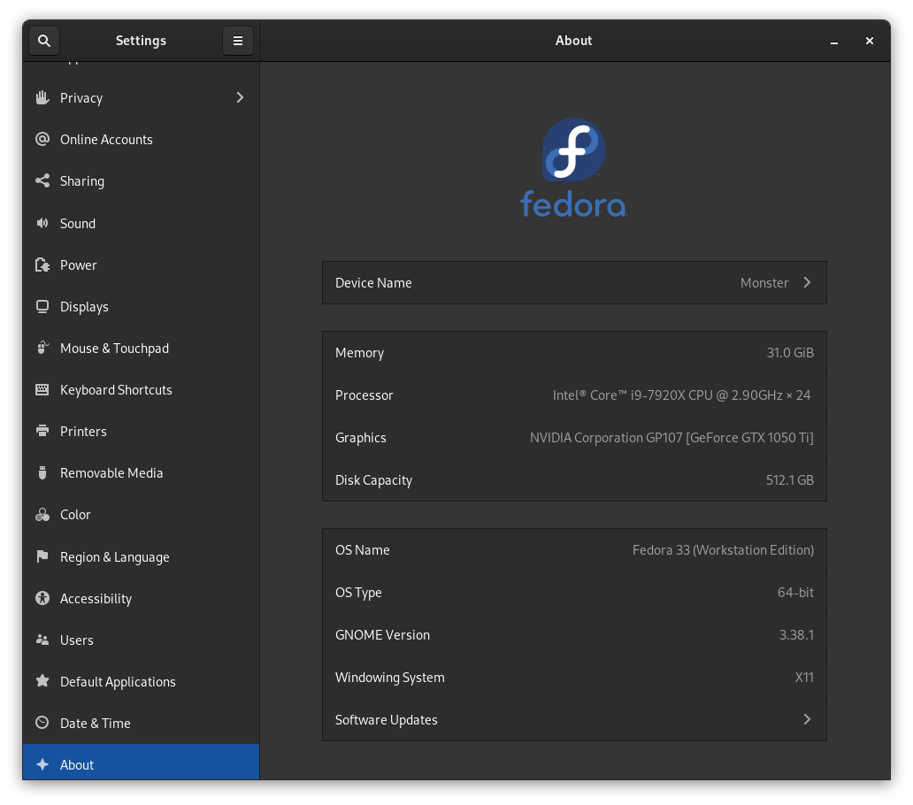
Task: Click the Users people icon
Action: (x=42, y=640)
